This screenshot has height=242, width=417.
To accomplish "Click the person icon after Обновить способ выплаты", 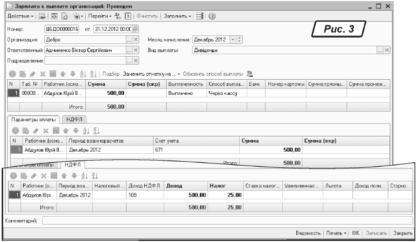I will [250, 74].
